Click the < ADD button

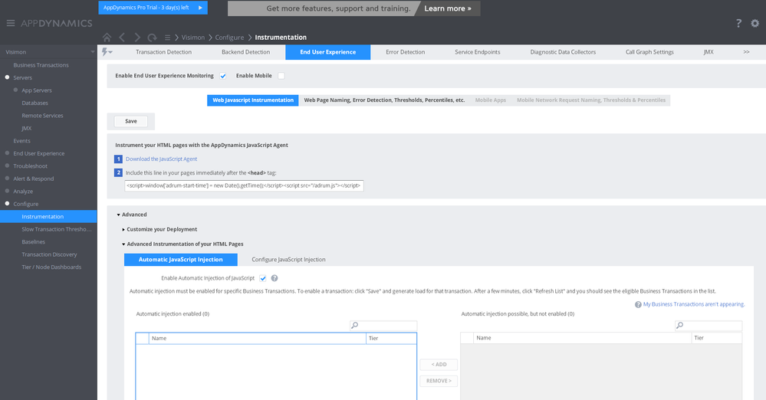coord(439,364)
